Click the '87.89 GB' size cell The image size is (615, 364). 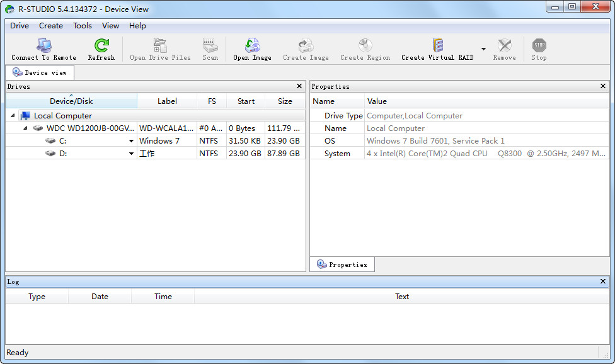(x=285, y=153)
